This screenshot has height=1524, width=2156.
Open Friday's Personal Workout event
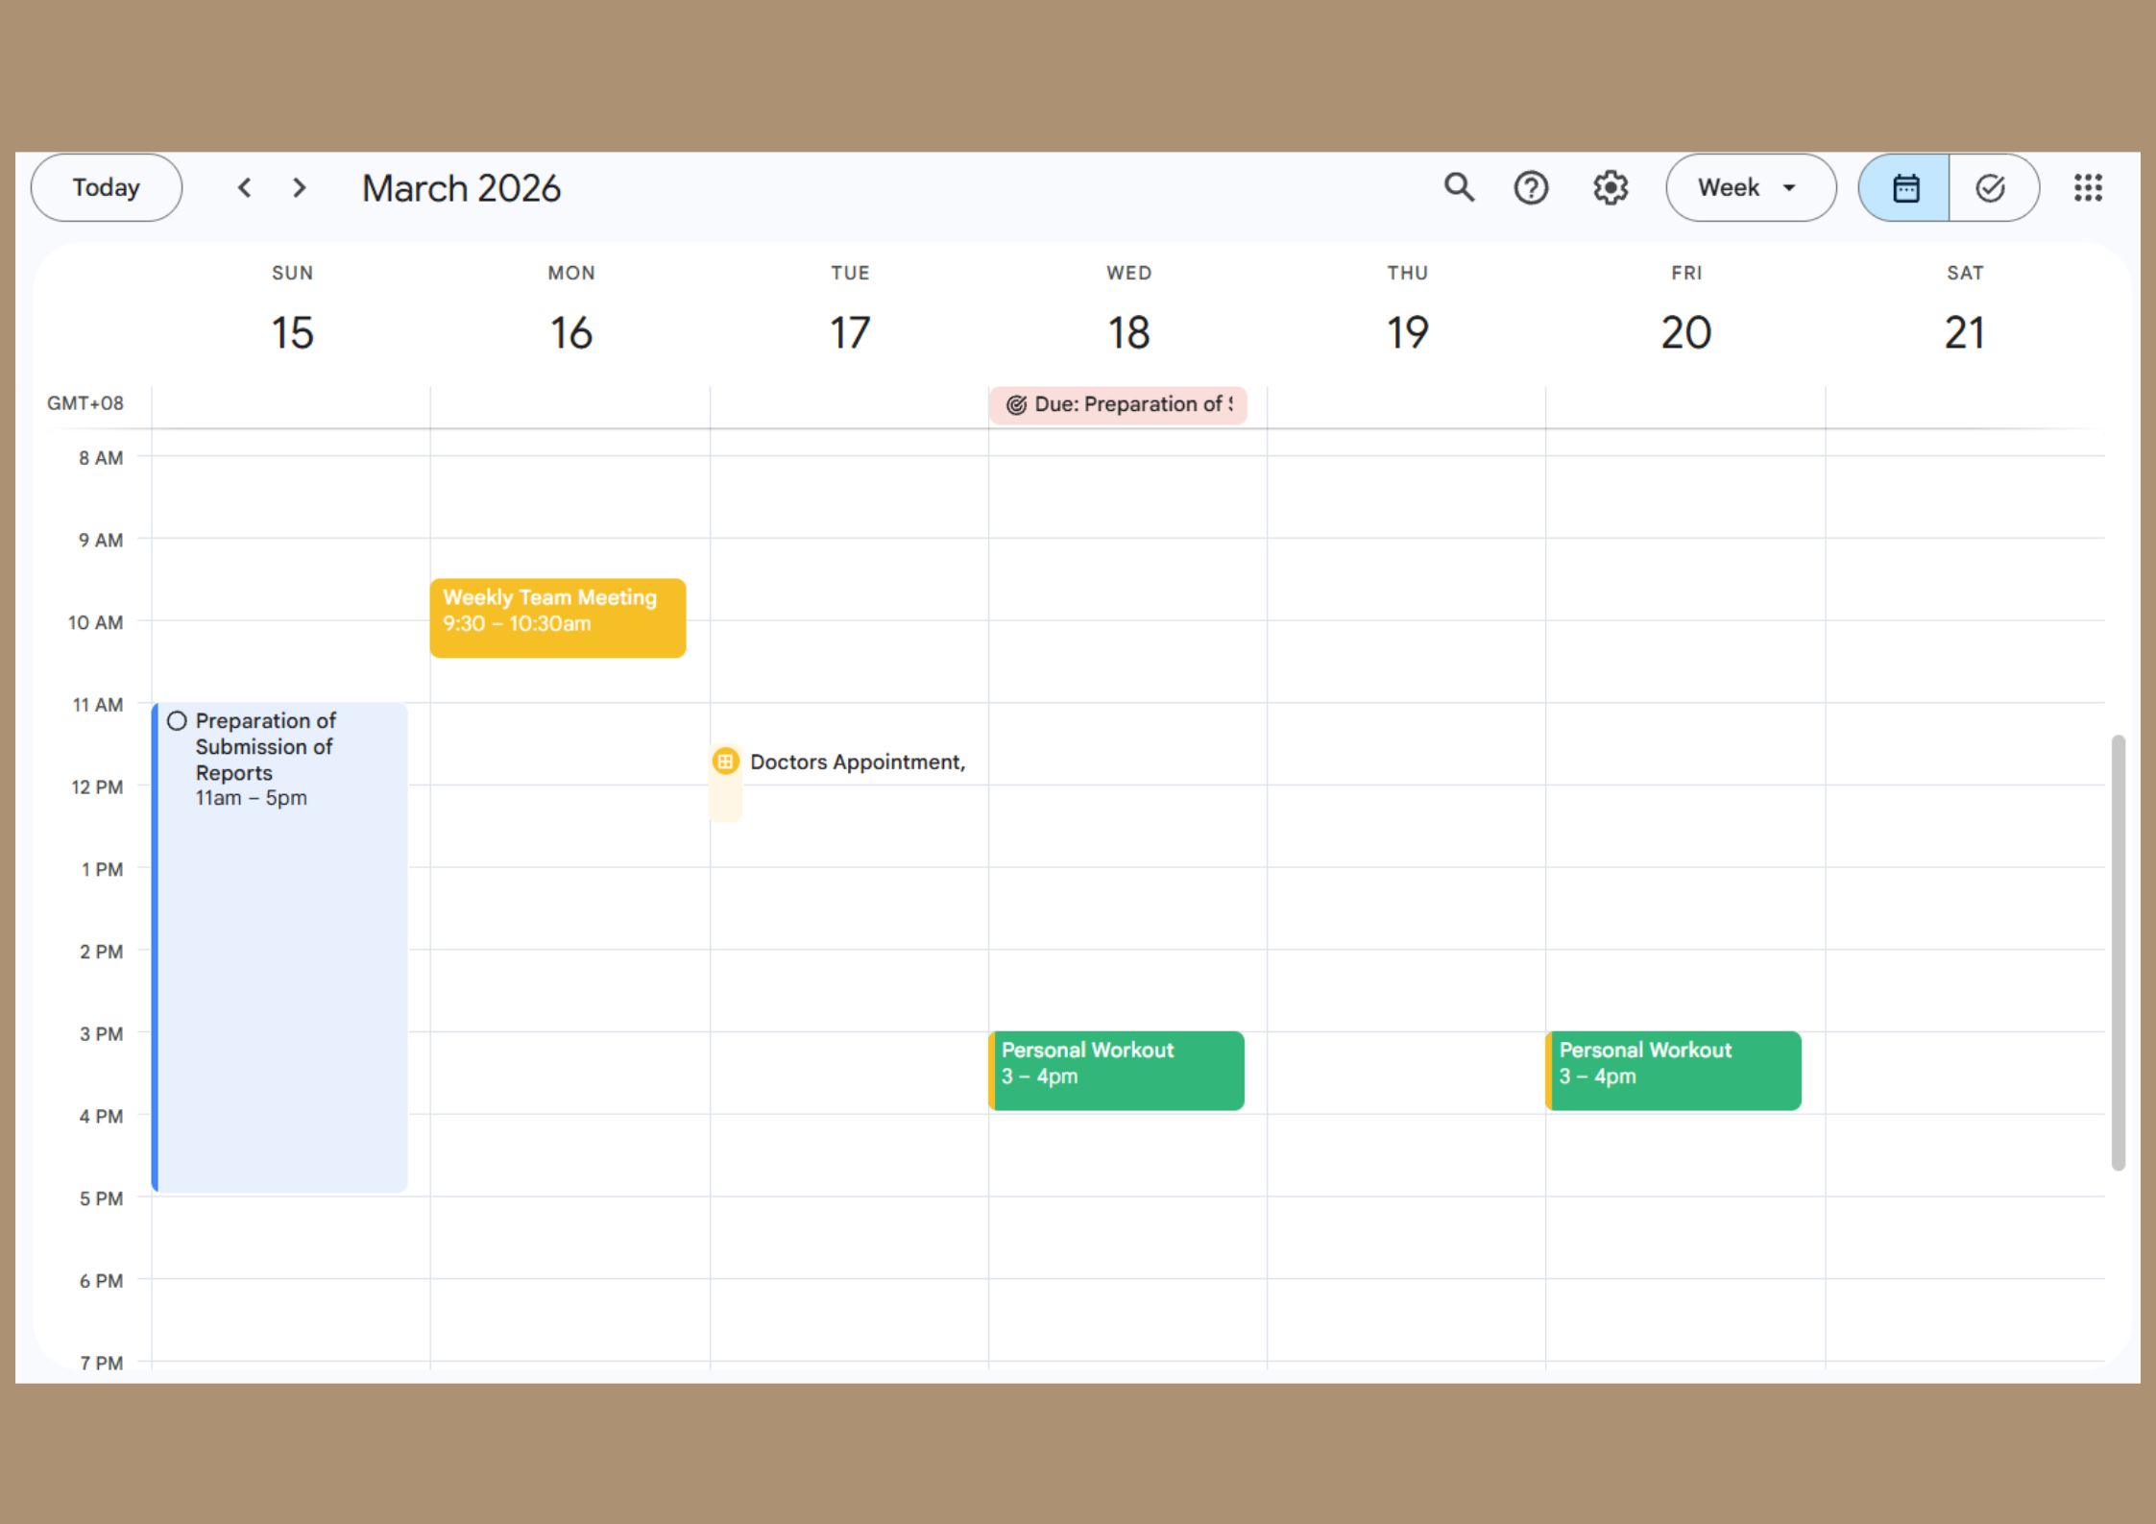point(1674,1070)
